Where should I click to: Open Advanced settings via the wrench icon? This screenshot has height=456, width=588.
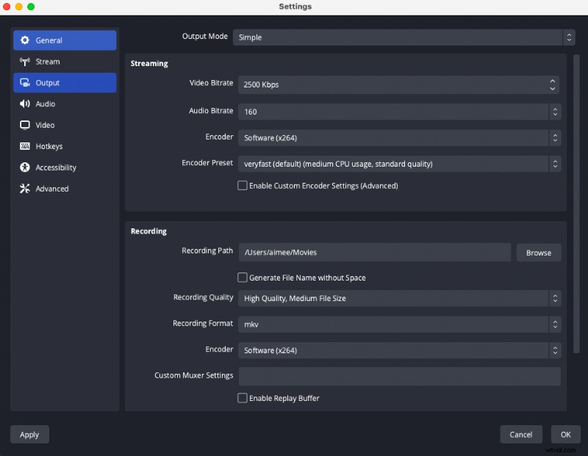click(26, 189)
